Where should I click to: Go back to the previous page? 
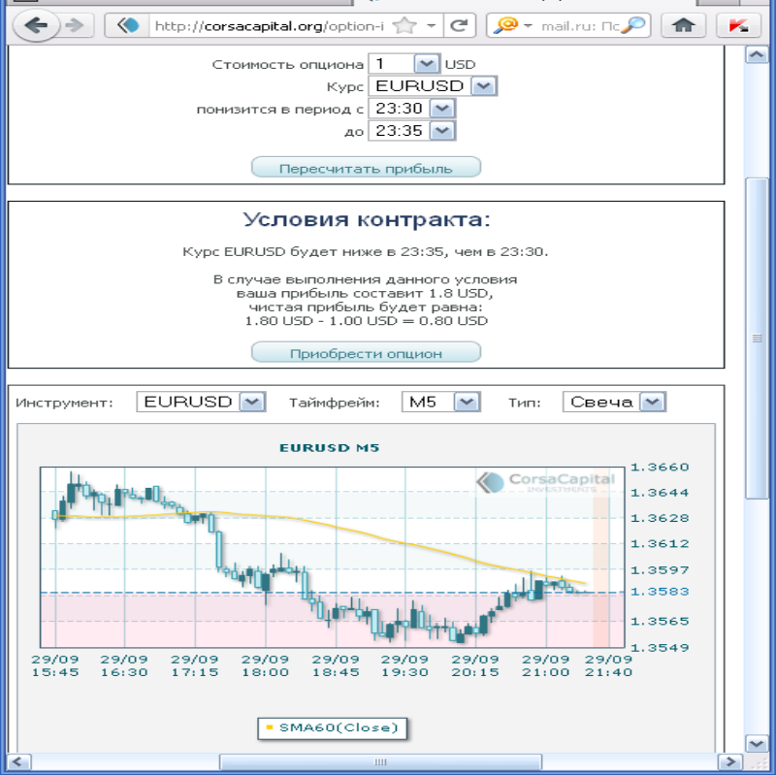(x=36, y=25)
